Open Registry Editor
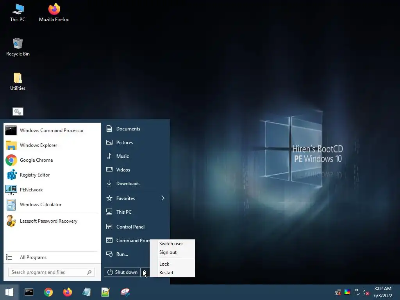Screen dimensions: 400x300 (52, 175)
